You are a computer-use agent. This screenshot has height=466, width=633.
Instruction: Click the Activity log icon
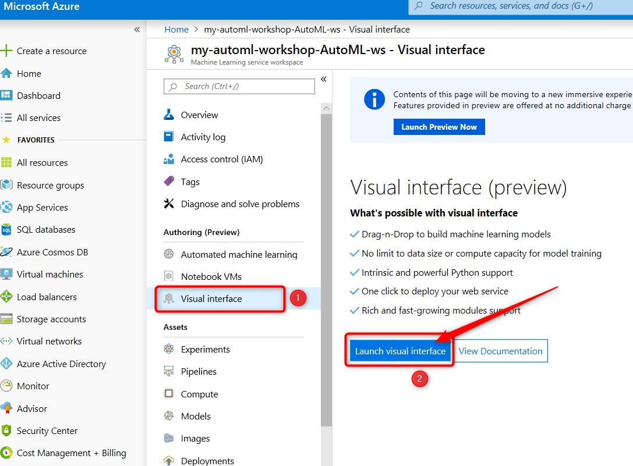click(x=169, y=137)
